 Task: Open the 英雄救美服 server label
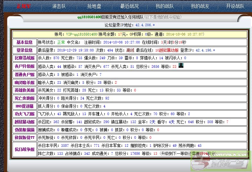tap(24, 90)
